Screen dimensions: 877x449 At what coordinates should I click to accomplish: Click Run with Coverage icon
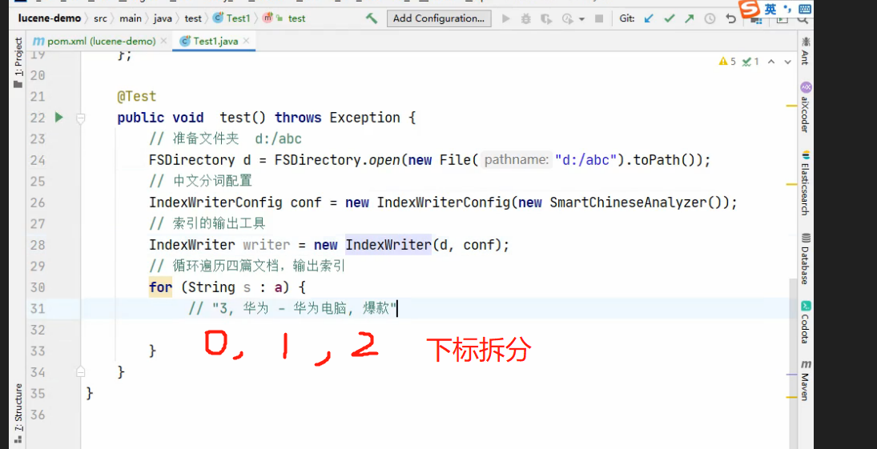546,18
